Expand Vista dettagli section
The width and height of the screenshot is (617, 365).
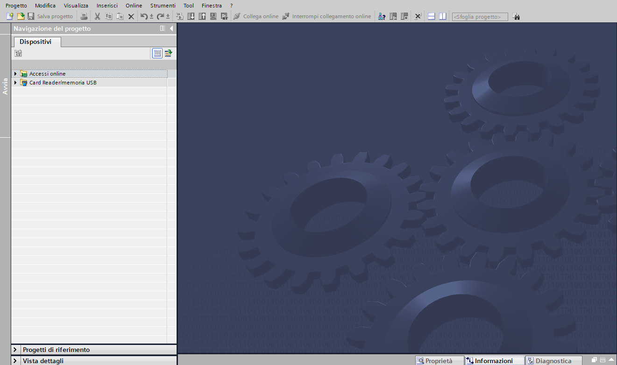[x=15, y=361]
